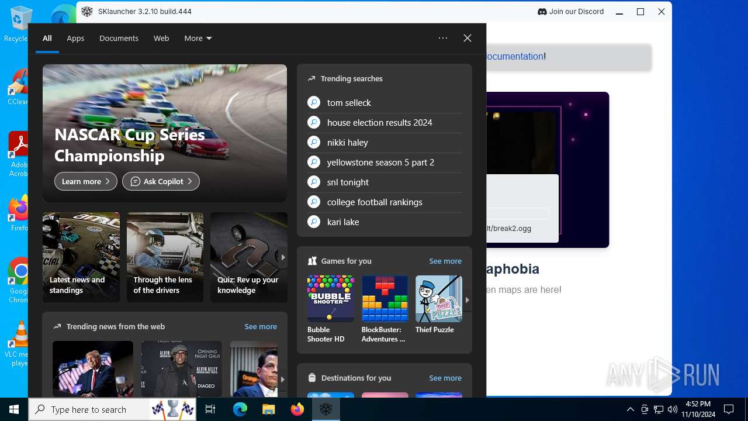The width and height of the screenshot is (748, 421).
Task: Launch Microsoft Edge from the taskbar
Action: click(240, 409)
